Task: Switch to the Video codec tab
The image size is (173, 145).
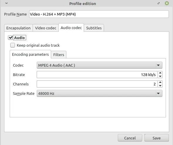Action: (46, 28)
